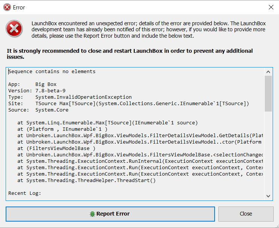Click the large red error icon
This screenshot has height=228, width=279.
click(x=14, y=29)
